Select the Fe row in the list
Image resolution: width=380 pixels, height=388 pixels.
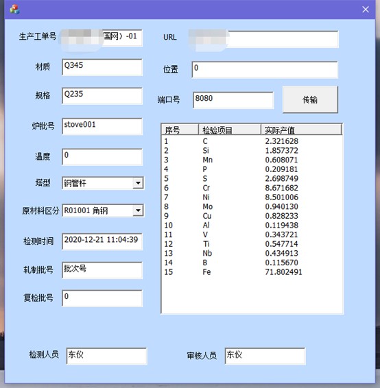(x=252, y=272)
